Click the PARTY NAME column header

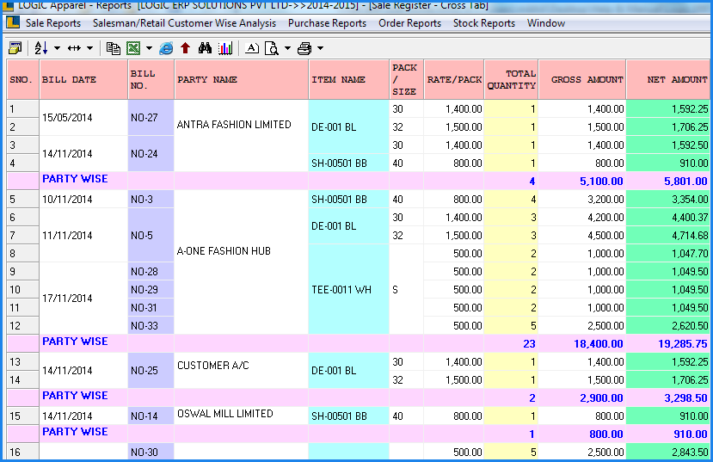click(242, 79)
